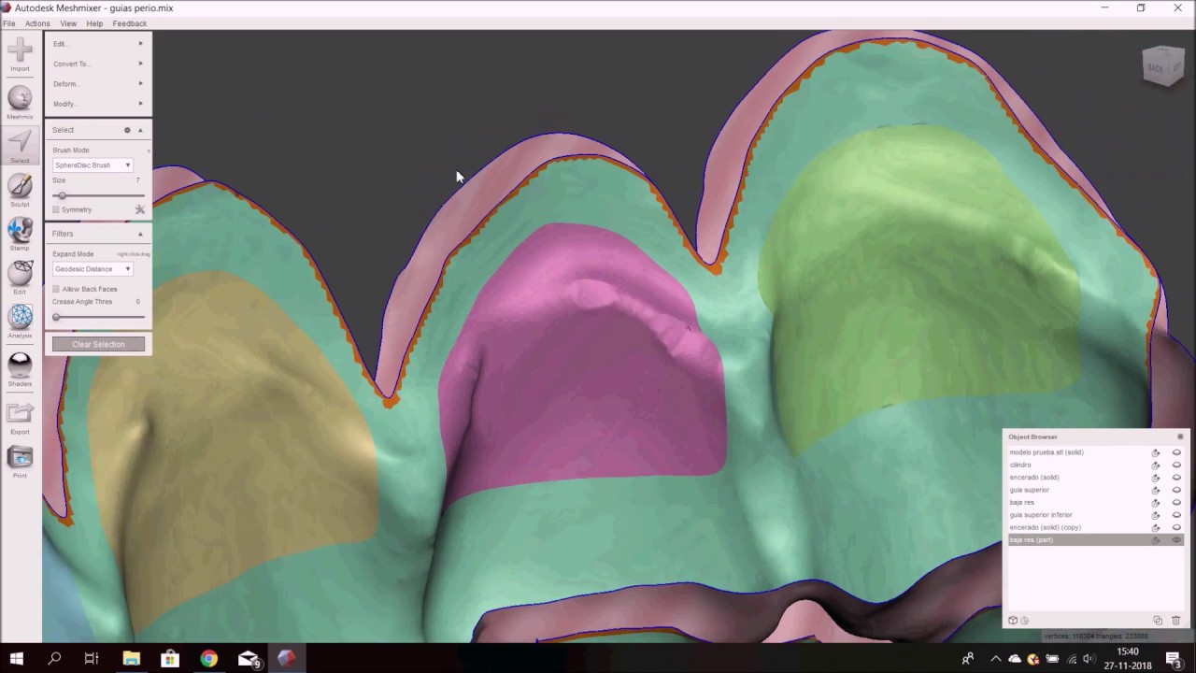
Task: Click the Select panel settings gear
Action: [x=127, y=130]
